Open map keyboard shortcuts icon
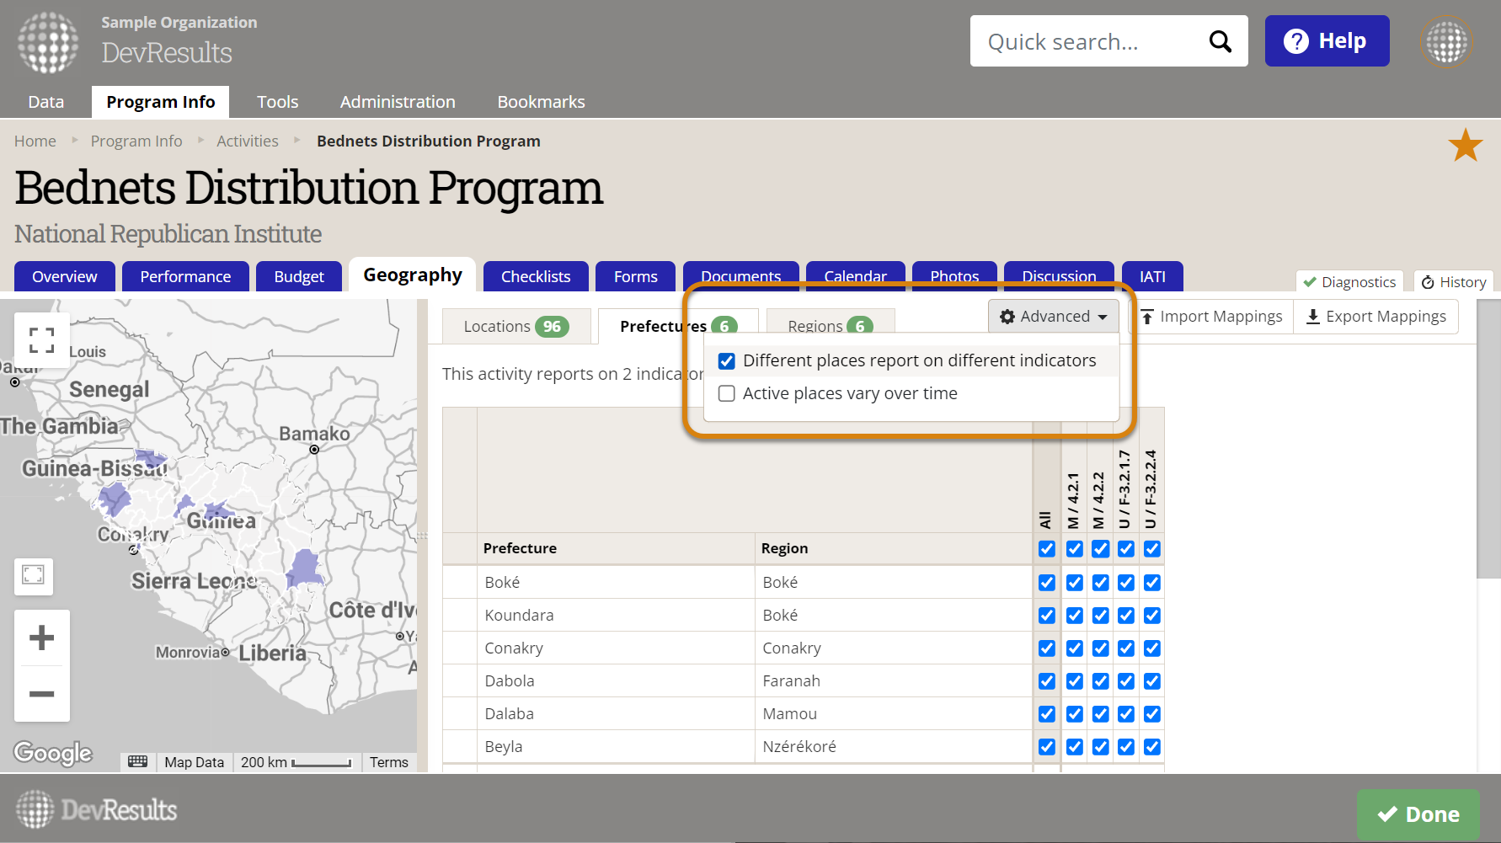 (137, 761)
